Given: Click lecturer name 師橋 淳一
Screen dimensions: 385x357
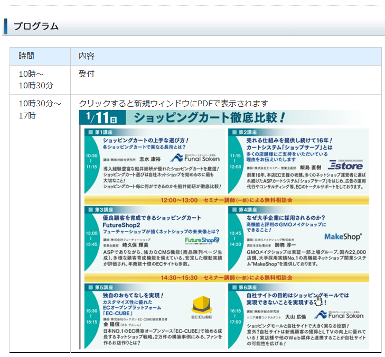Looking at the screenshot, I should click(x=285, y=245).
